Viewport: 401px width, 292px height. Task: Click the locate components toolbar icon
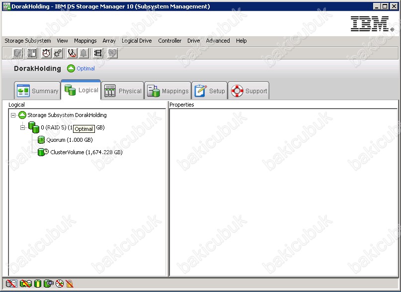[98, 53]
